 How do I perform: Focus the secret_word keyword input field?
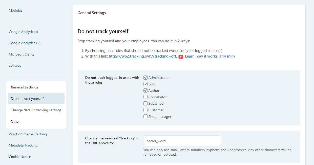point(182,141)
